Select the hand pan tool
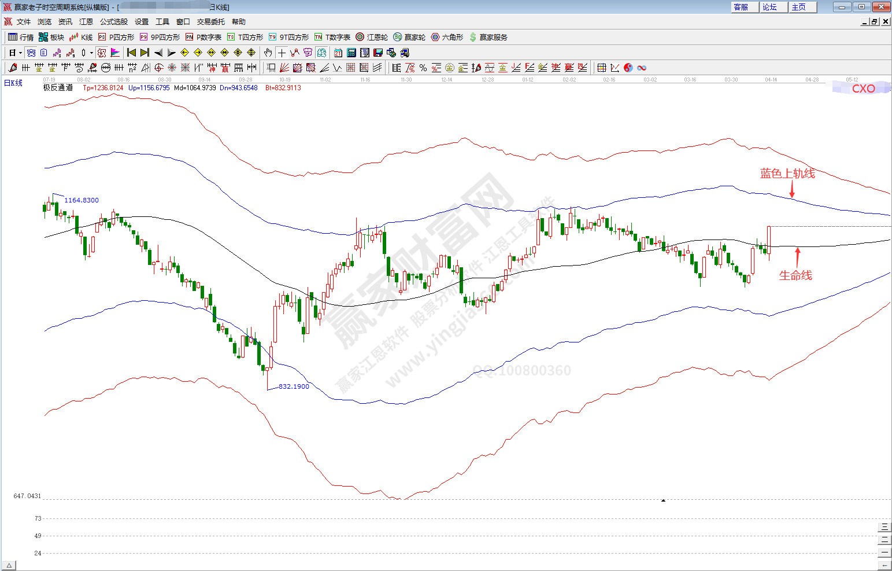Screen dimensions: 892x571 pos(268,53)
